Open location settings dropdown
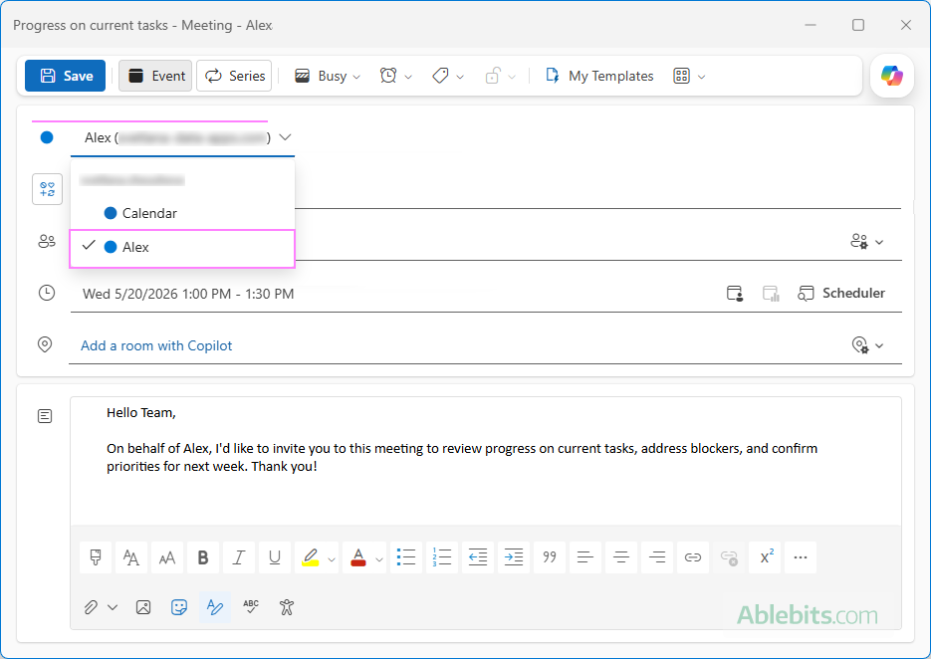Viewport: 931px width, 659px height. click(x=867, y=345)
